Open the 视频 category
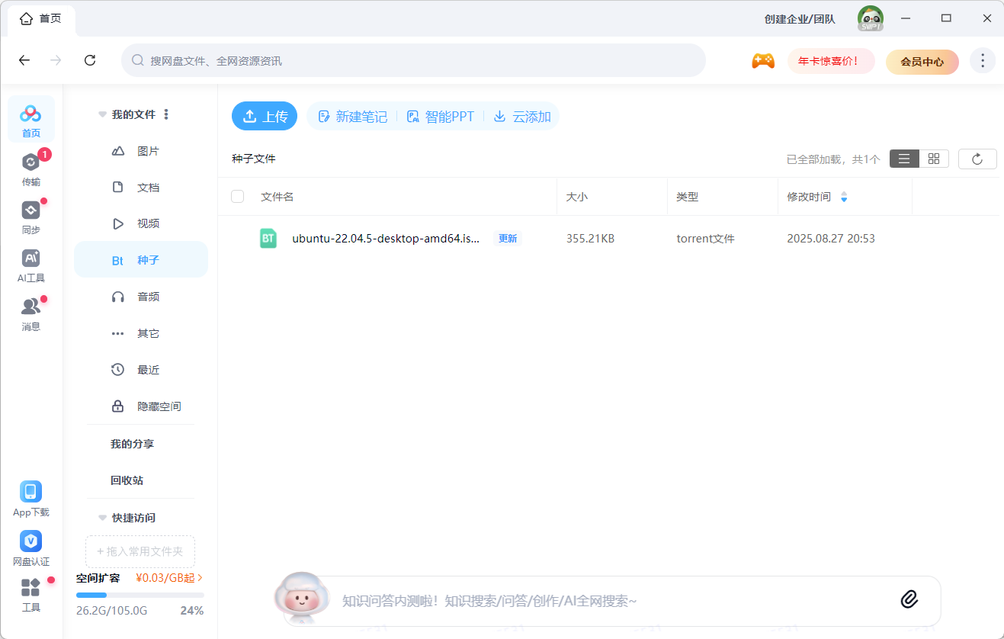 pos(141,223)
